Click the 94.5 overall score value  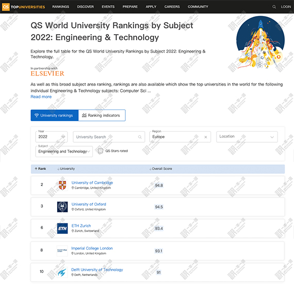[159, 207]
